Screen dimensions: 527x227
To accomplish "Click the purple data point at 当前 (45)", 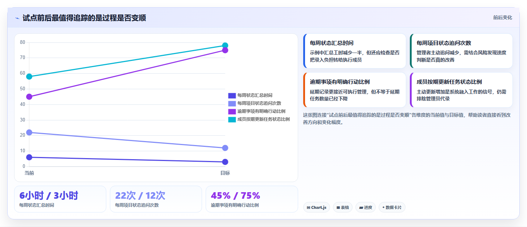I will pyautogui.click(x=29, y=97).
